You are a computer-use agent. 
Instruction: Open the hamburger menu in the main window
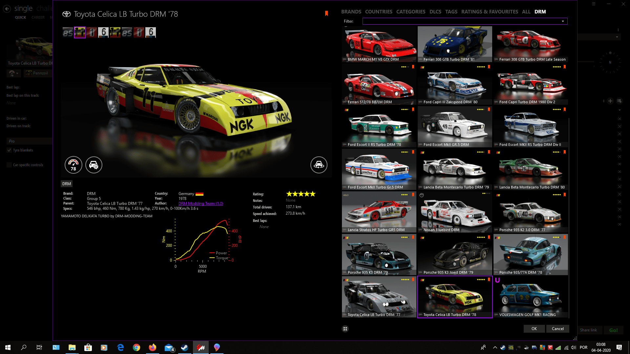tap(594, 4)
